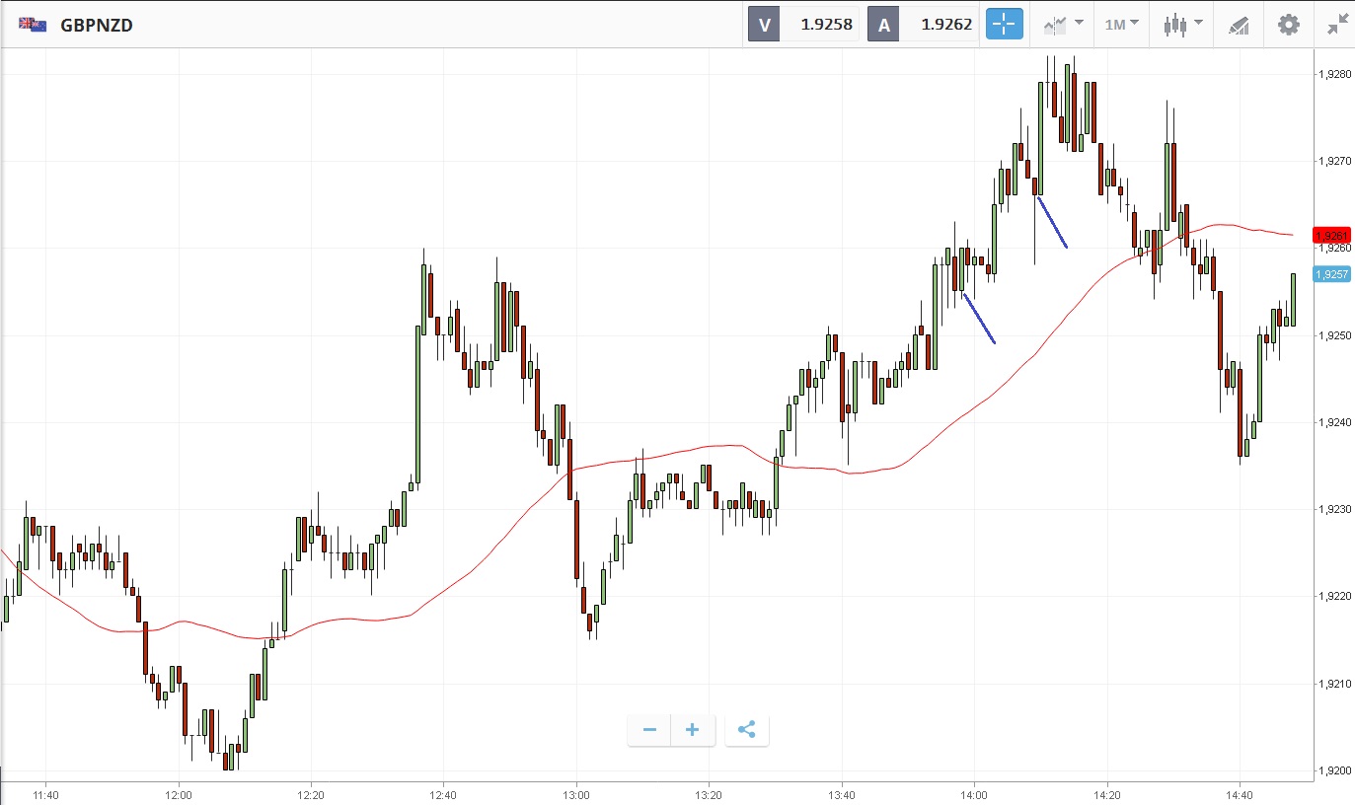Screen dimensions: 1355x805
Task: Click the GBPNZD flag icon
Action: 33,25
